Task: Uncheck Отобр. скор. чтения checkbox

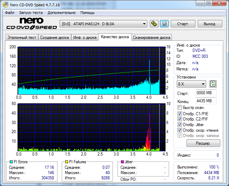Action: pyautogui.click(x=180, y=130)
